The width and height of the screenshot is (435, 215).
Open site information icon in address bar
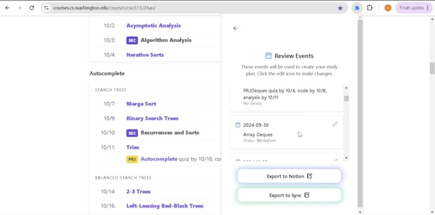coord(46,8)
